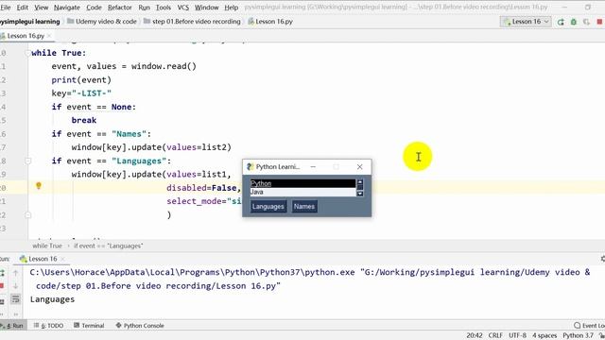
Task: Click the Debug bug icon in toolbar
Action: coord(574,22)
